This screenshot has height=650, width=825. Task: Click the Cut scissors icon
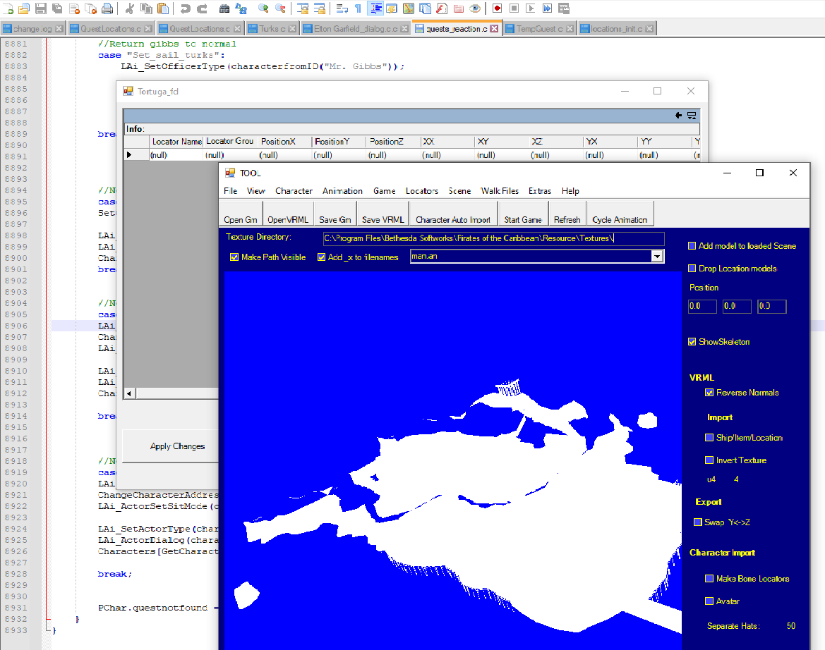point(130,8)
